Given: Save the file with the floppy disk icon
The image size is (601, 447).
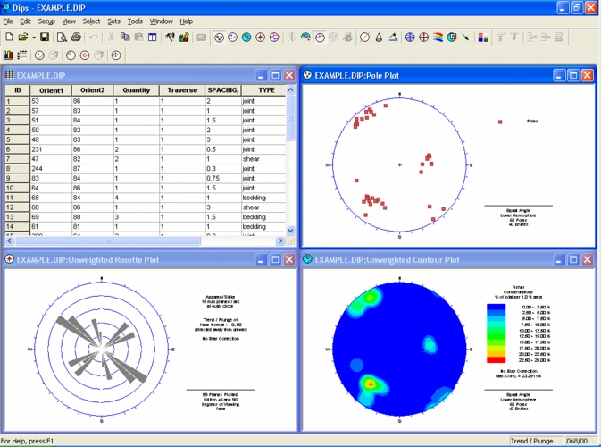Looking at the screenshot, I should coord(44,38).
